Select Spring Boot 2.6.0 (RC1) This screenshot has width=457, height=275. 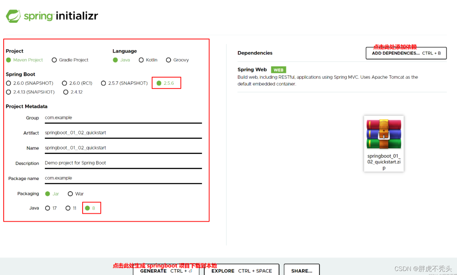(77, 83)
